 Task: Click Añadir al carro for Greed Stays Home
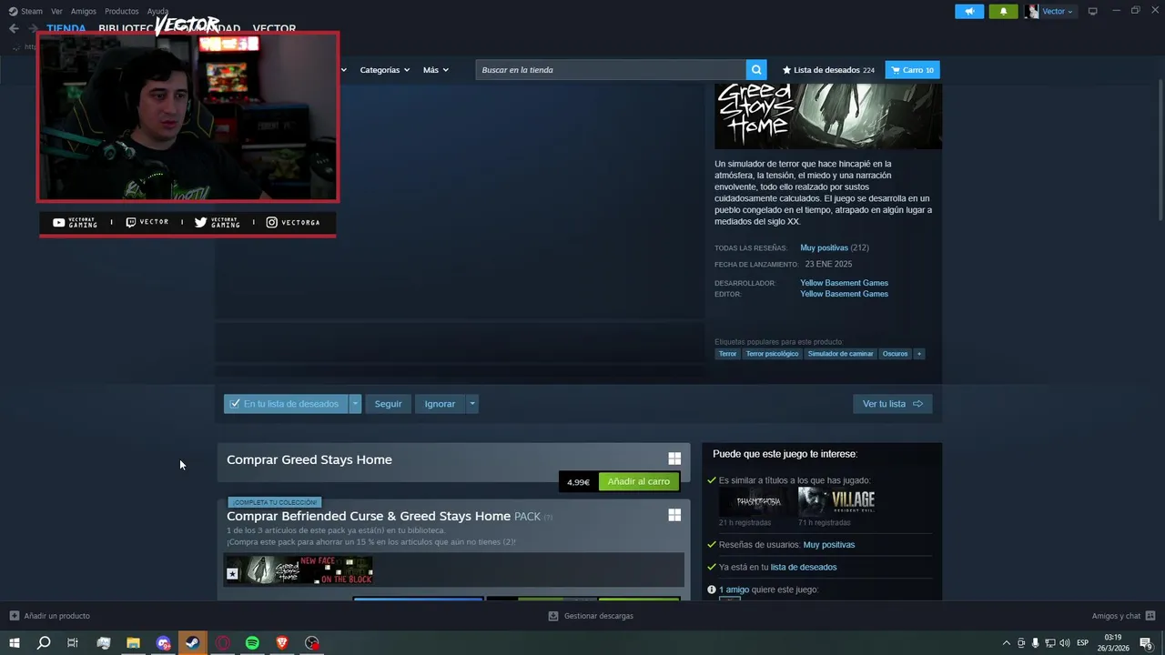click(639, 481)
